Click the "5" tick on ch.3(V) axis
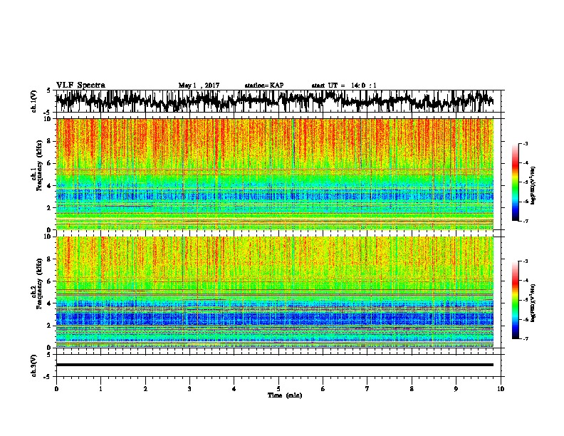The height and width of the screenshot is (436, 564). (48, 355)
